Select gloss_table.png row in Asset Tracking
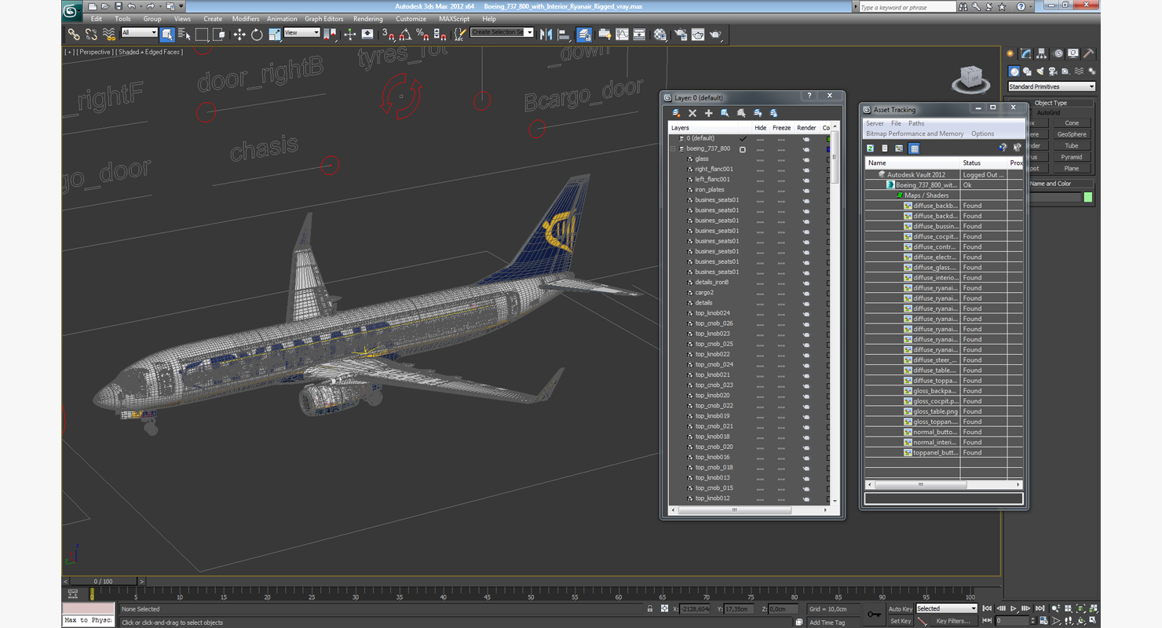The width and height of the screenshot is (1162, 628). click(x=943, y=411)
